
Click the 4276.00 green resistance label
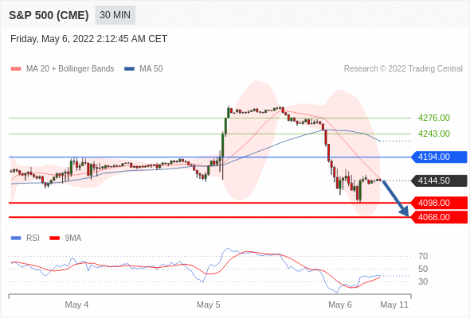tap(433, 118)
